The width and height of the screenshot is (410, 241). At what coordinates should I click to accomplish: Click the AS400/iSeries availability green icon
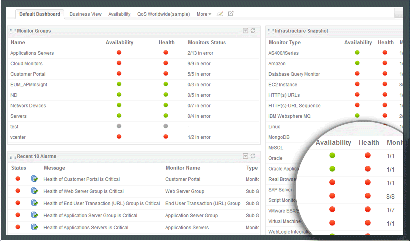pyautogui.click(x=357, y=53)
